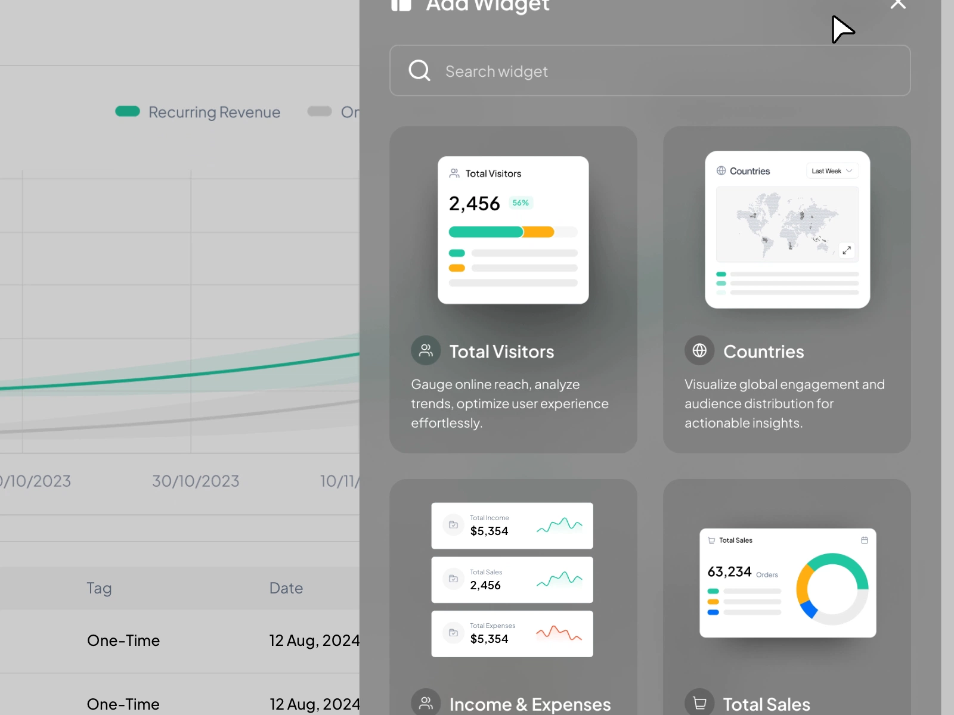Click the Total Income $5,354 mini card

(512, 526)
